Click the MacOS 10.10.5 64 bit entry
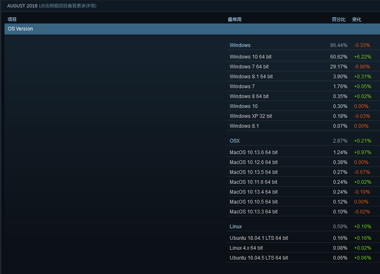380x274 pixels. 254,202
